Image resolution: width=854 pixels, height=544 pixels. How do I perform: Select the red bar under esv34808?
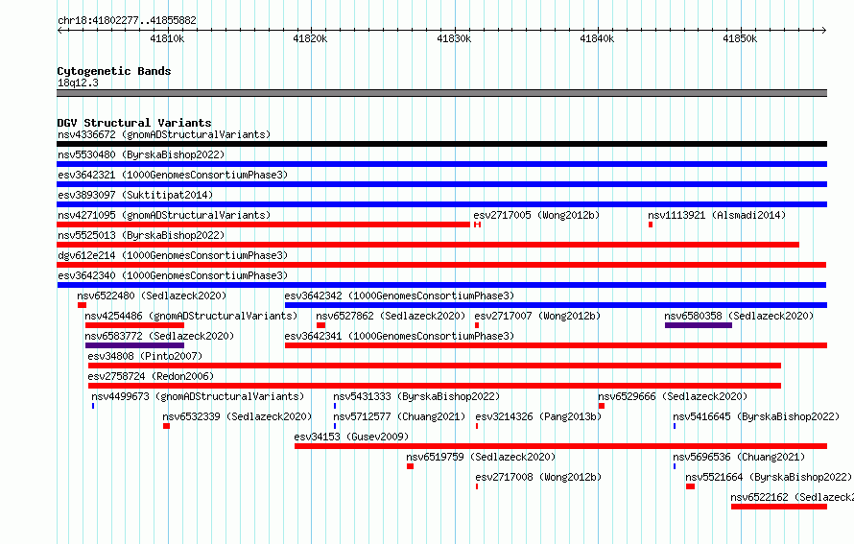(435, 366)
